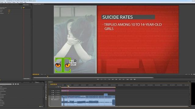Step back one frame in Program monitor
Viewport: 195px width, 109px height.
(x=113, y=79)
